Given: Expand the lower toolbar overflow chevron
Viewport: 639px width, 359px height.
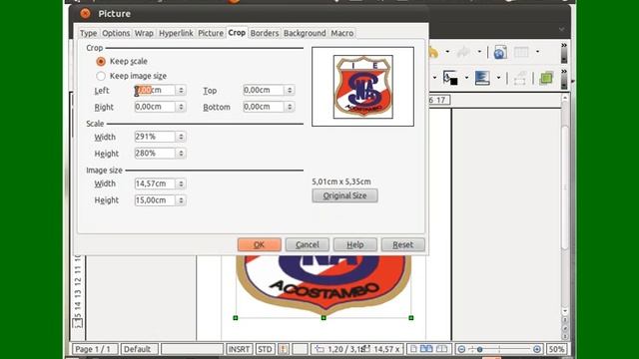Looking at the screenshot, I should [564, 72].
